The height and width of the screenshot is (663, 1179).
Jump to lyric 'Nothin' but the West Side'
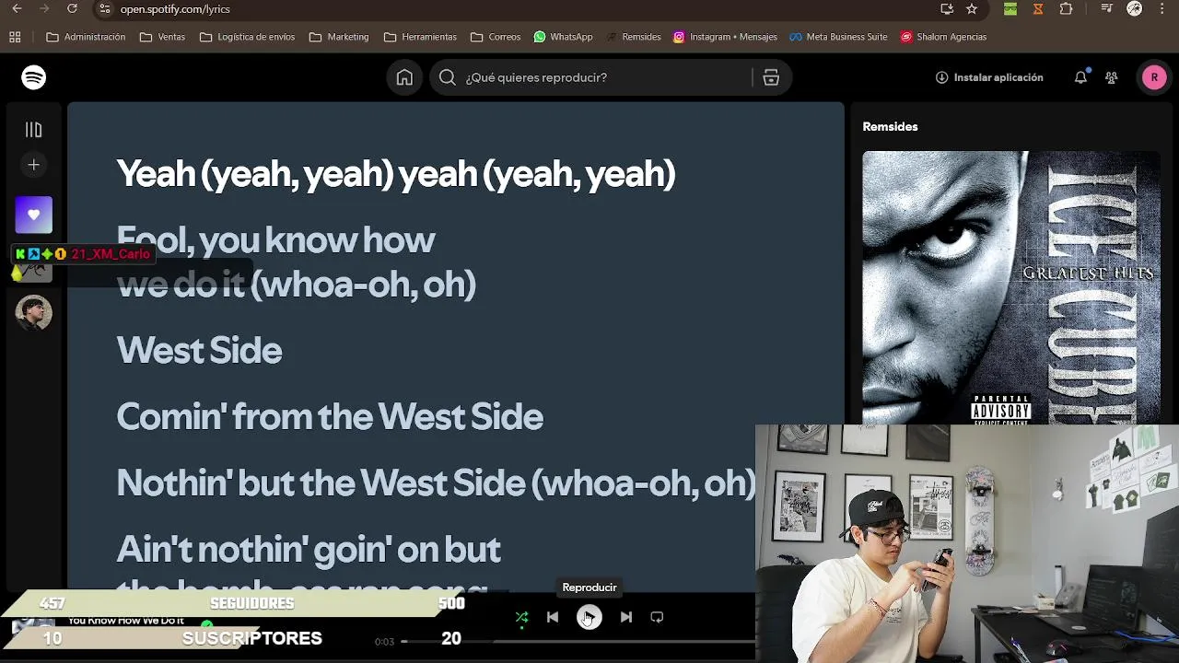tap(321, 483)
